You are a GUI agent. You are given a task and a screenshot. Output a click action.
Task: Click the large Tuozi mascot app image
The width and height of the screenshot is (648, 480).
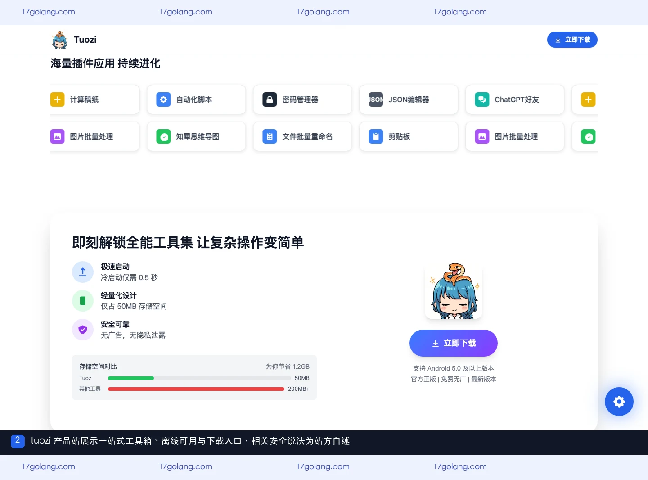point(454,291)
